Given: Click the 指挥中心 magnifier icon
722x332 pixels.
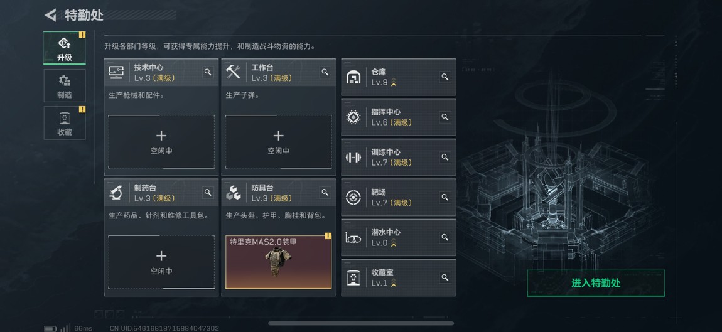Looking at the screenshot, I should click(x=445, y=117).
